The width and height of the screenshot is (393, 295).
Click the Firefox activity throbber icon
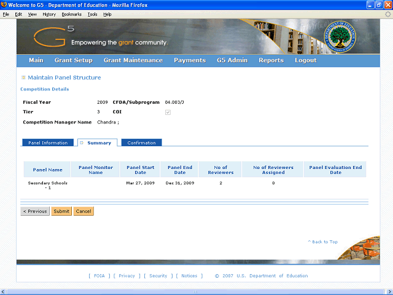point(387,14)
